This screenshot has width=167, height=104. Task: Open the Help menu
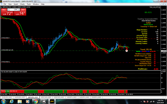coord(42,4)
